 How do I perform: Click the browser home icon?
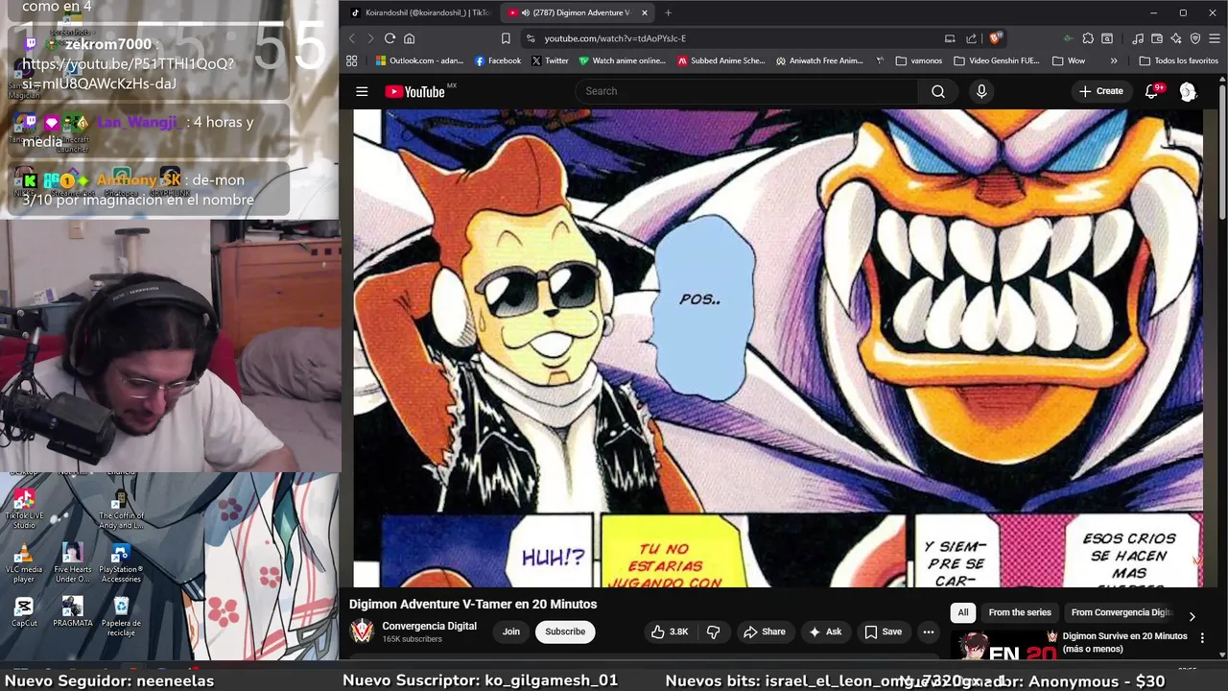click(409, 38)
